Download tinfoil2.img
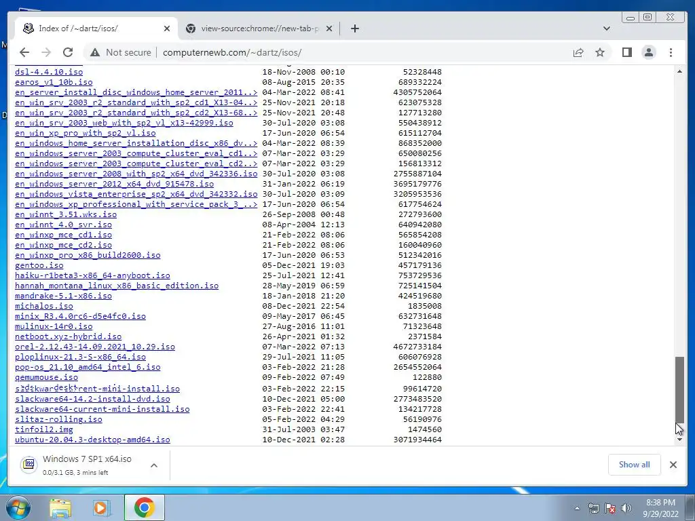Screen dimensions: 695x521 click(x=44, y=429)
